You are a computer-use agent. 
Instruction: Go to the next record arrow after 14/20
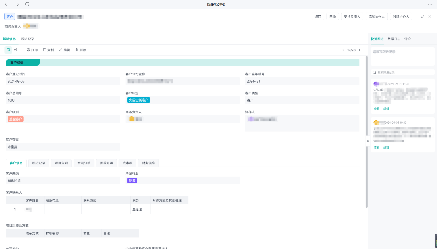(359, 50)
